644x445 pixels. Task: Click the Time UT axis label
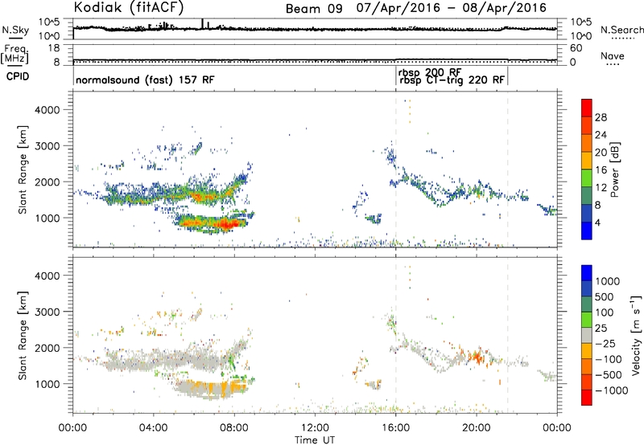coord(315,439)
